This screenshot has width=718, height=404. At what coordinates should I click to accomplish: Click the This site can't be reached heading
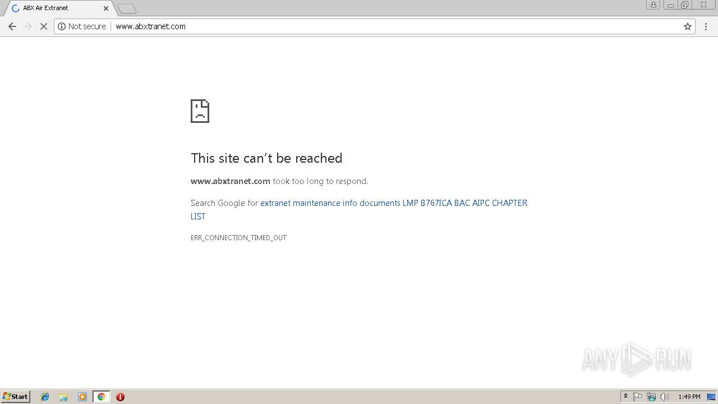[x=266, y=158]
